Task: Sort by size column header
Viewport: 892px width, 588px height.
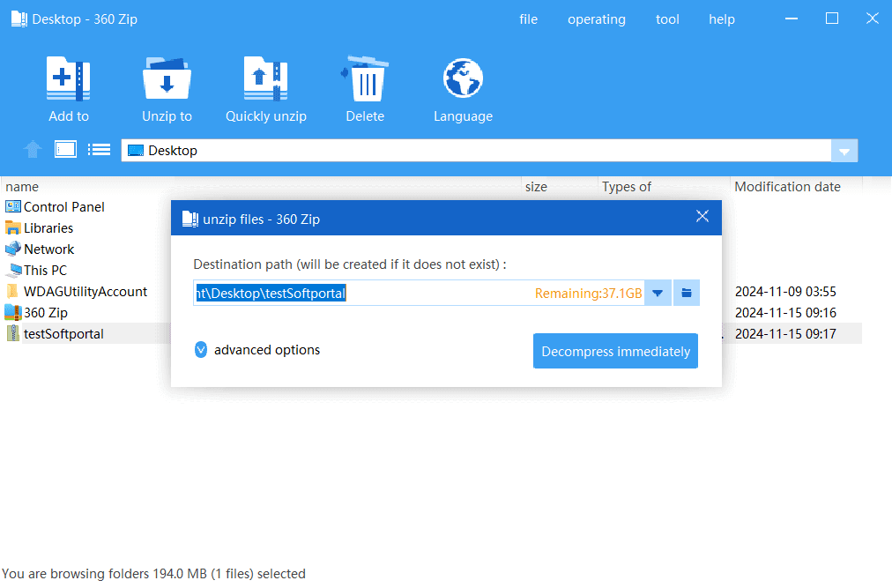Action: tap(536, 187)
